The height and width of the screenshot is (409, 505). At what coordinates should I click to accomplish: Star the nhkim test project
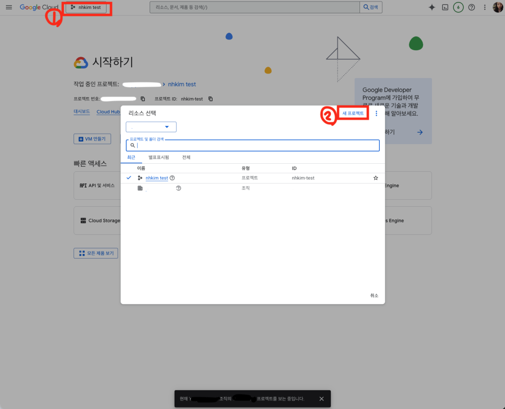pos(375,178)
